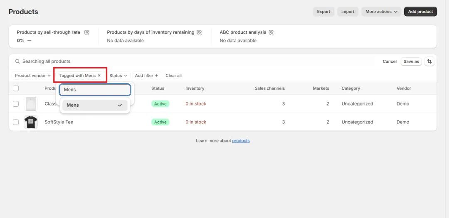Open the More actions dropdown

pos(381,12)
